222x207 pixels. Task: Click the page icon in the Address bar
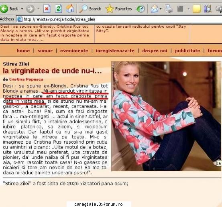[20, 19]
